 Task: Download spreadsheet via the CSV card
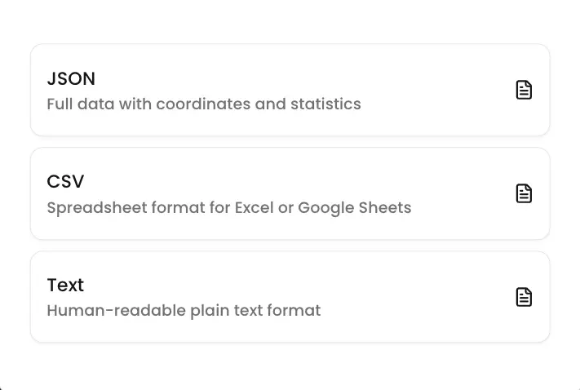tap(290, 193)
